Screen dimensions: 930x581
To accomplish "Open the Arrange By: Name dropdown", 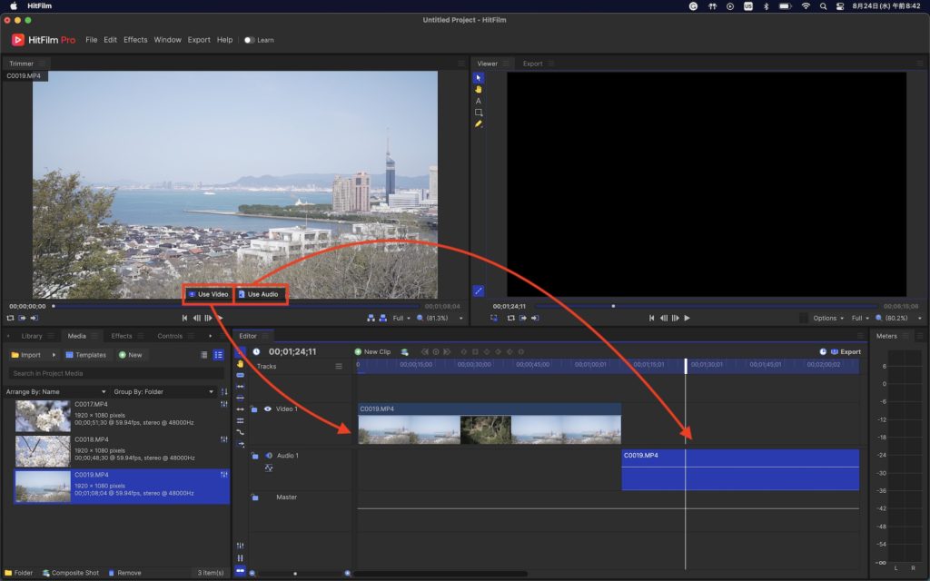I will (x=54, y=391).
